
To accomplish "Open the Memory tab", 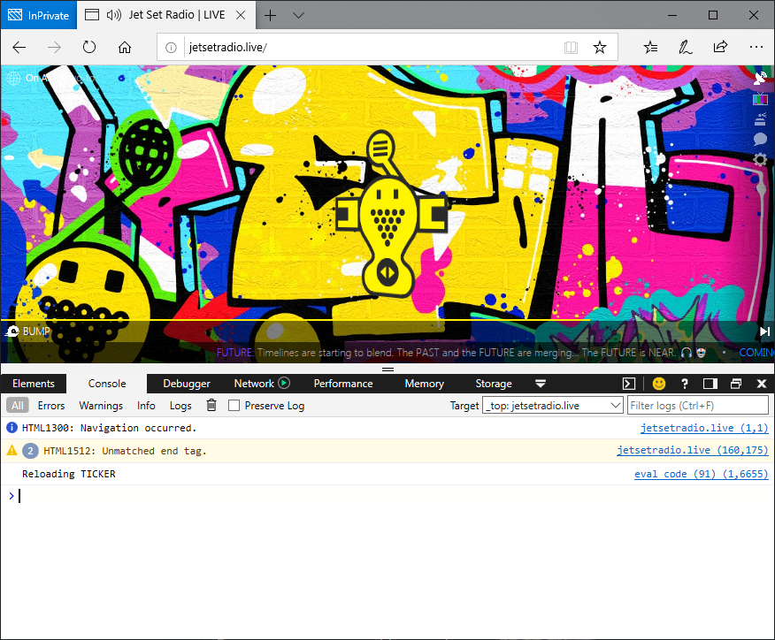I will [424, 384].
